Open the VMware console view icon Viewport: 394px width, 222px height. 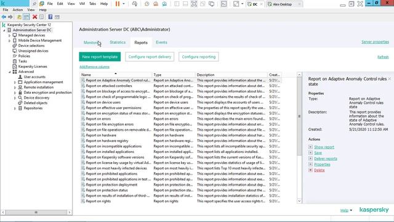tap(223, 4)
